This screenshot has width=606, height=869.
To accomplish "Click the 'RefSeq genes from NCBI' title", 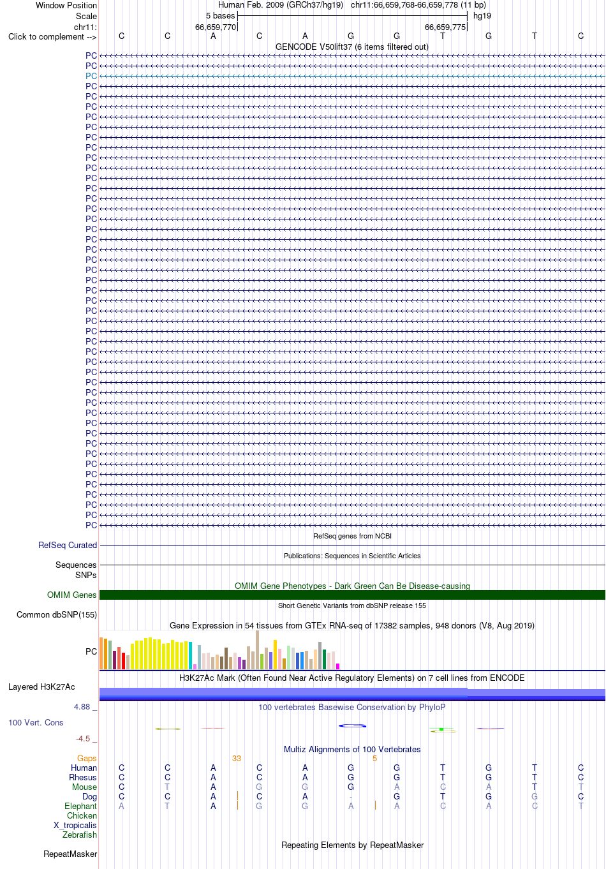I will pyautogui.click(x=352, y=536).
